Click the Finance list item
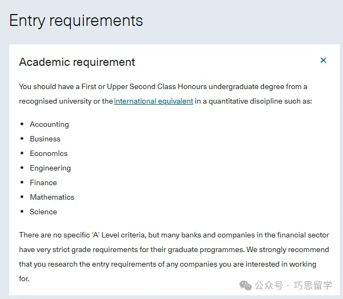Screen dimensions: 343x299 [x=43, y=182]
